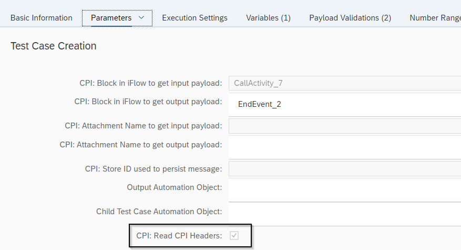
Task: Open the Basic Information tab
Action: pyautogui.click(x=42, y=18)
